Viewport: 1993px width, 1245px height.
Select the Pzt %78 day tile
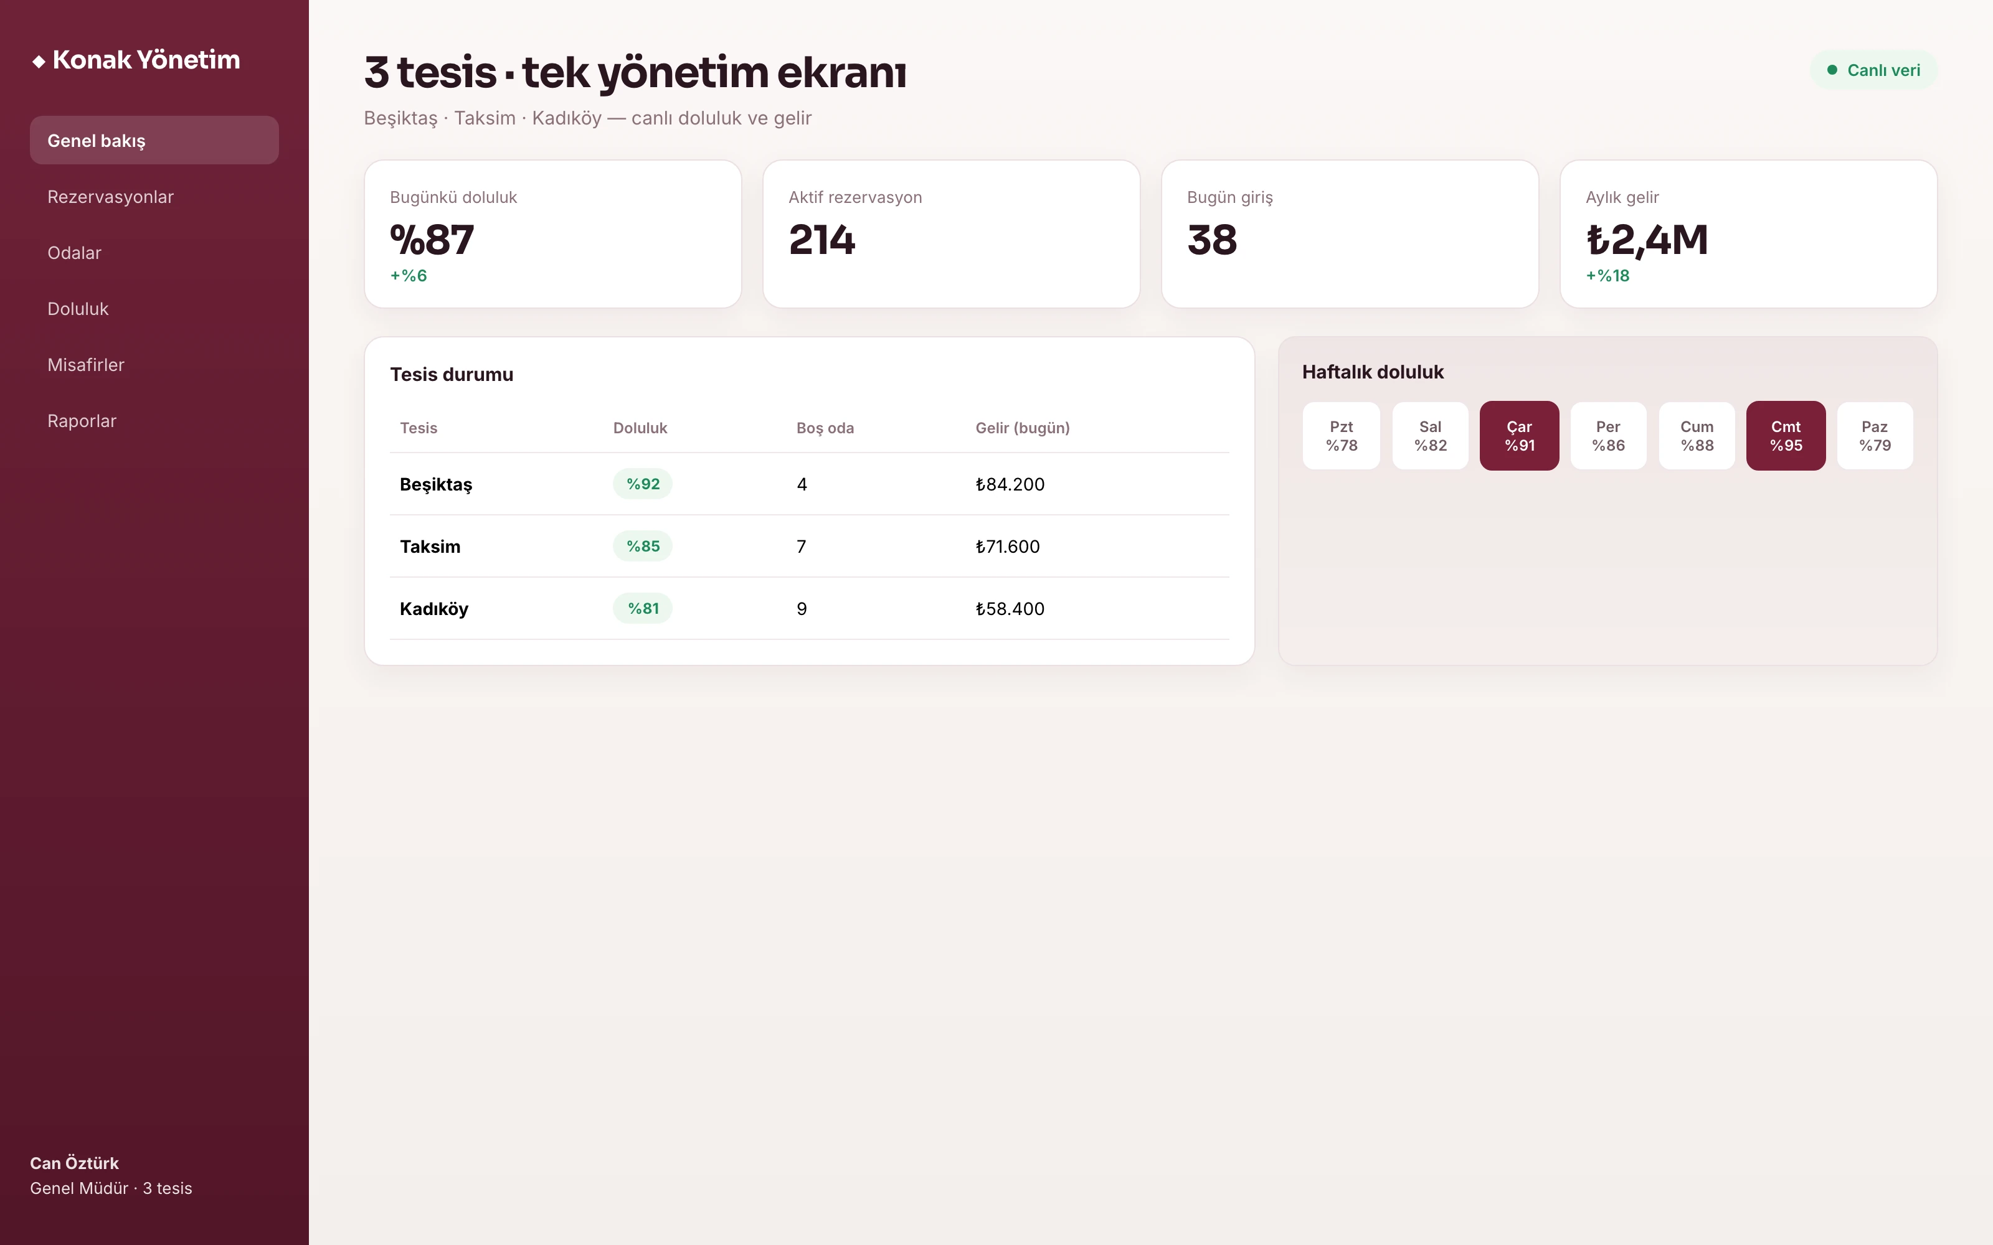[1341, 436]
